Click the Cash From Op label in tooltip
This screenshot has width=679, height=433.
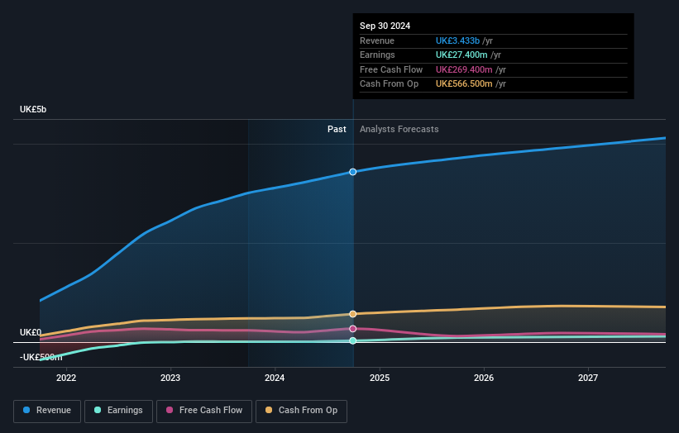[389, 84]
